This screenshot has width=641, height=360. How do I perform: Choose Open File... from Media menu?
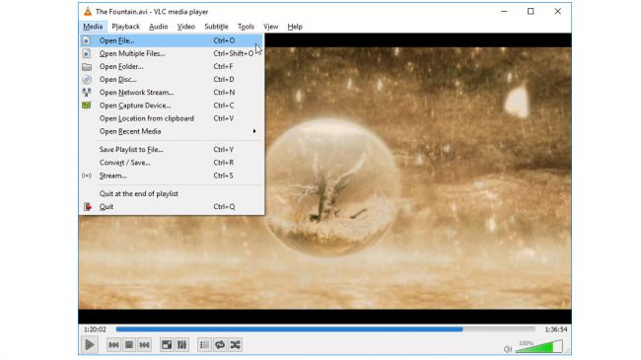[171, 40]
